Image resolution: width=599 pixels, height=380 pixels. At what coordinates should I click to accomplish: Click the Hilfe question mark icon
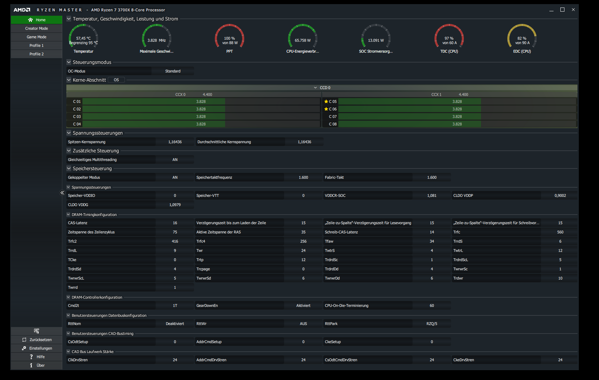coord(31,357)
